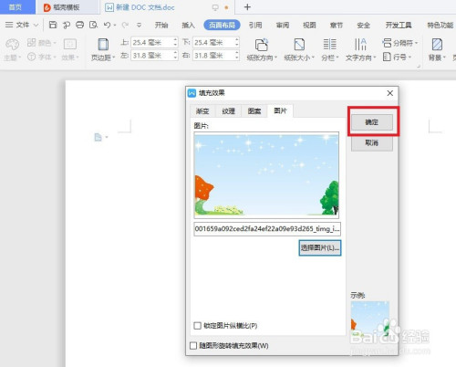Expand the 纸张大小 dropdown arrow
The height and width of the screenshot is (367, 456).
coord(313,58)
